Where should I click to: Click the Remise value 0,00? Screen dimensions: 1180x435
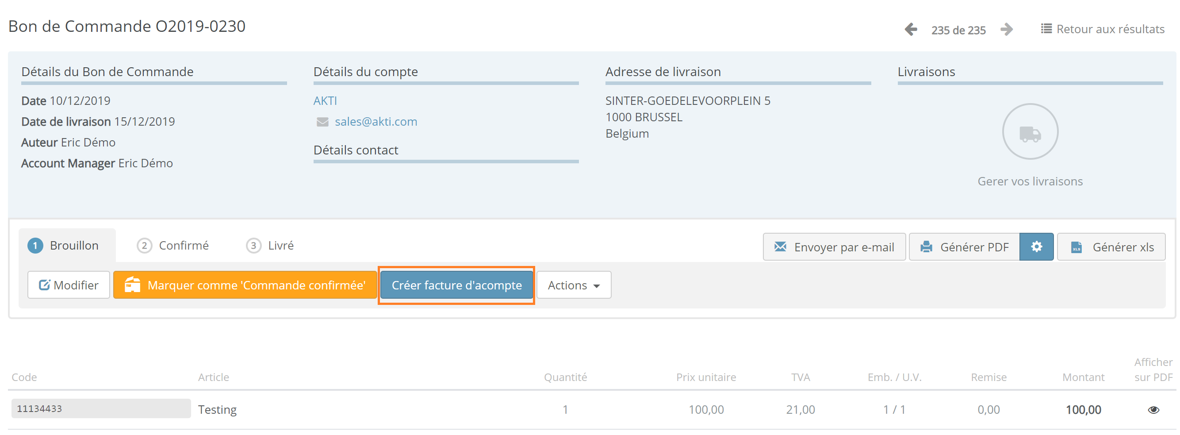[x=988, y=410]
